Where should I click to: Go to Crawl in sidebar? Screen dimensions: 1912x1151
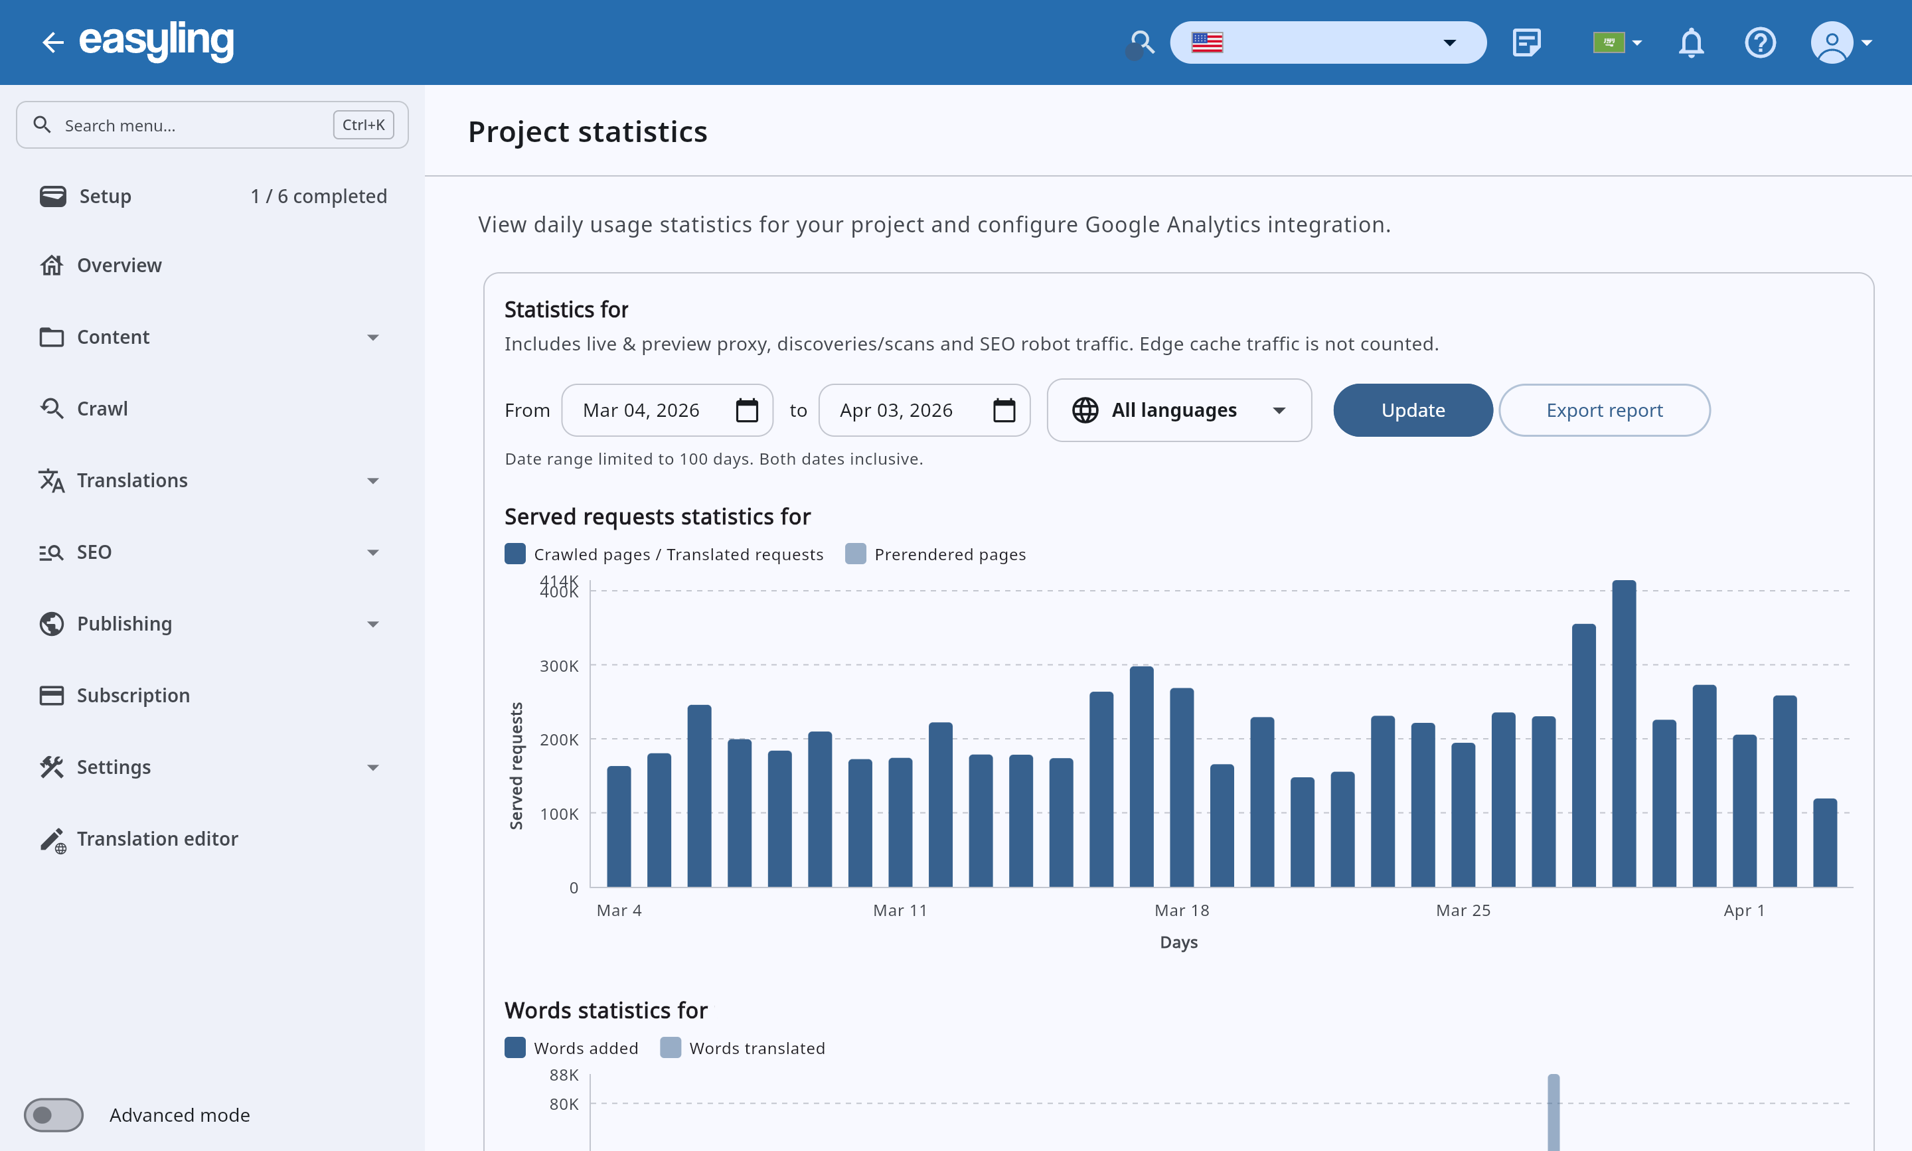pyautogui.click(x=102, y=409)
